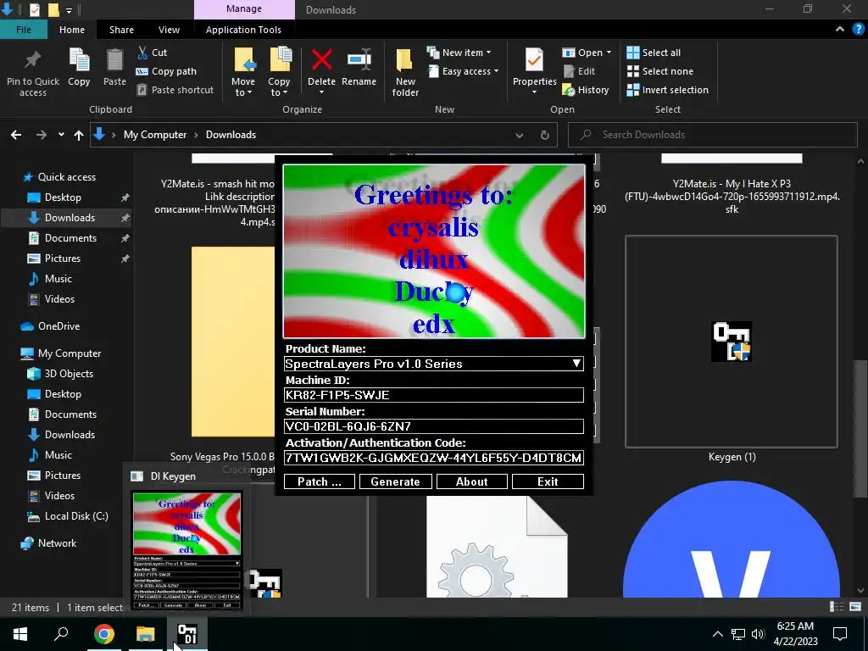868x651 pixels.
Task: Expand the address bar history dropdown
Action: click(520, 135)
